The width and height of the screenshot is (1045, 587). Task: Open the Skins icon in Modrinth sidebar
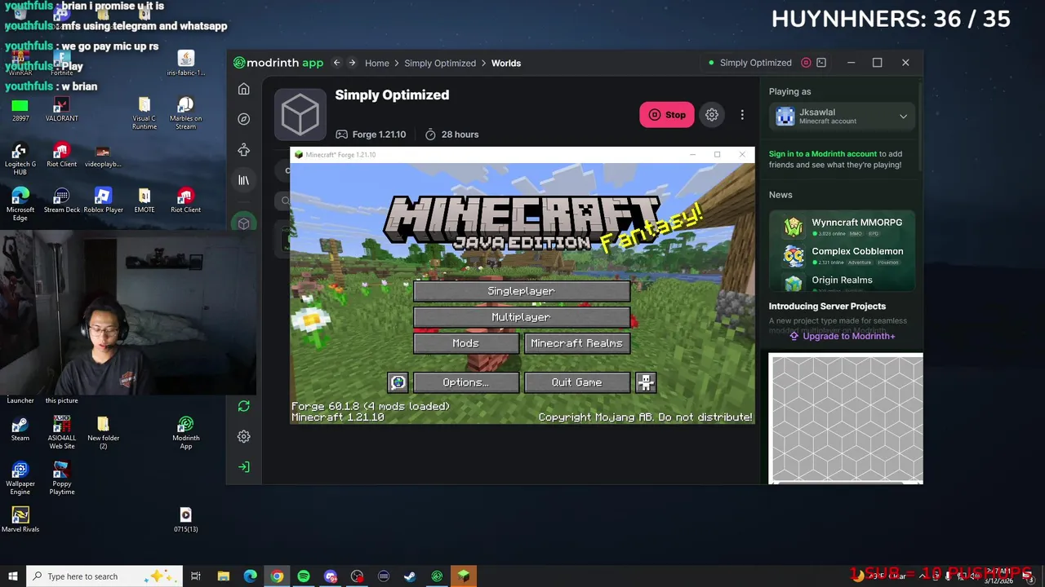[243, 150]
